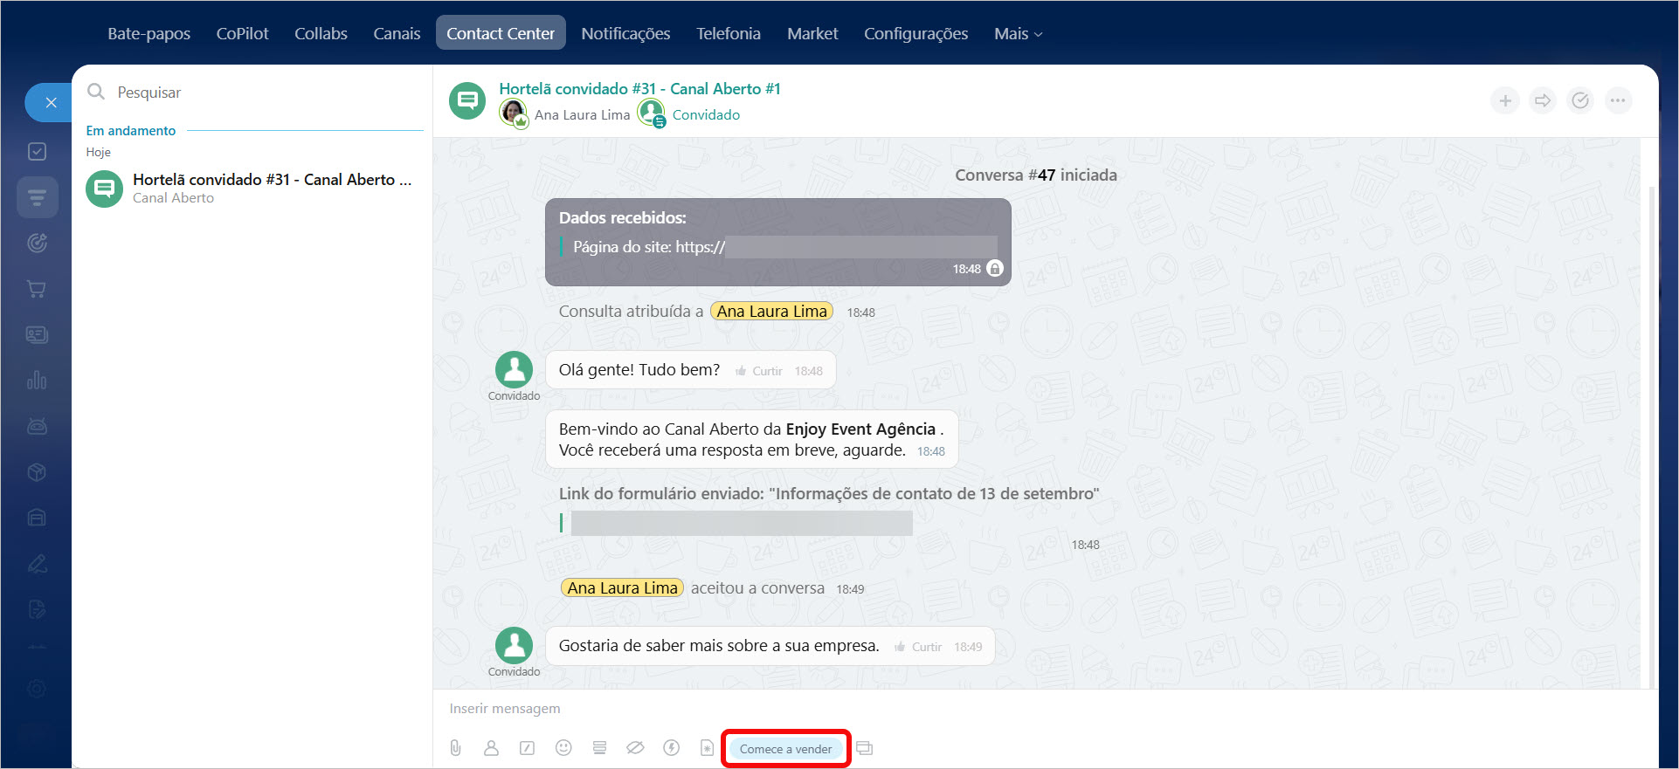Open the CoPilot tab
1679x769 pixels.
(242, 34)
